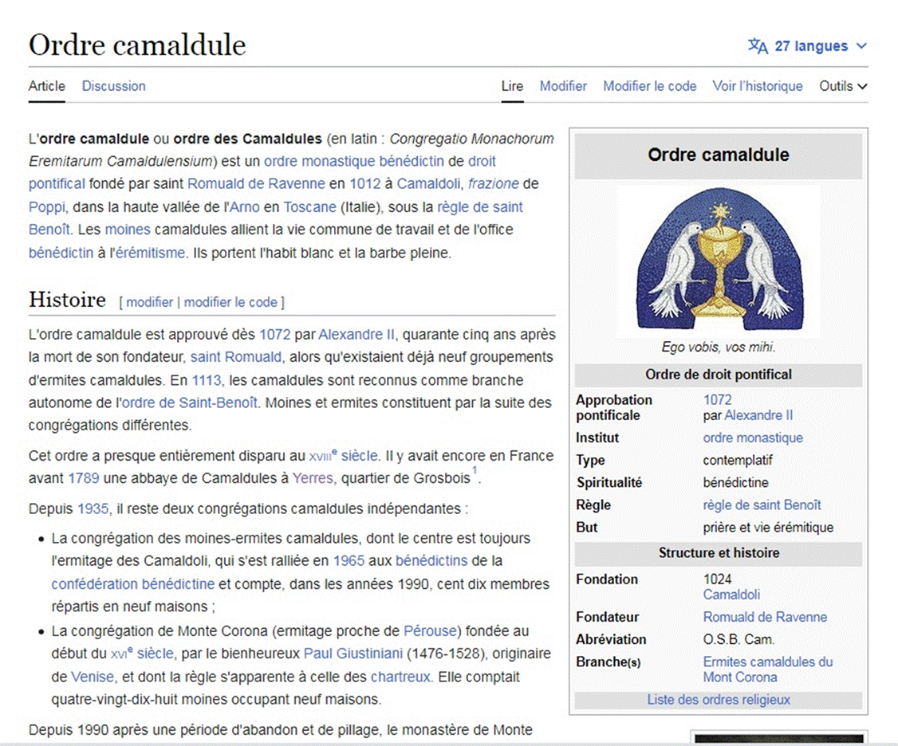The height and width of the screenshot is (746, 898).
Task: Open the 1789 year link
Action: pos(84,478)
